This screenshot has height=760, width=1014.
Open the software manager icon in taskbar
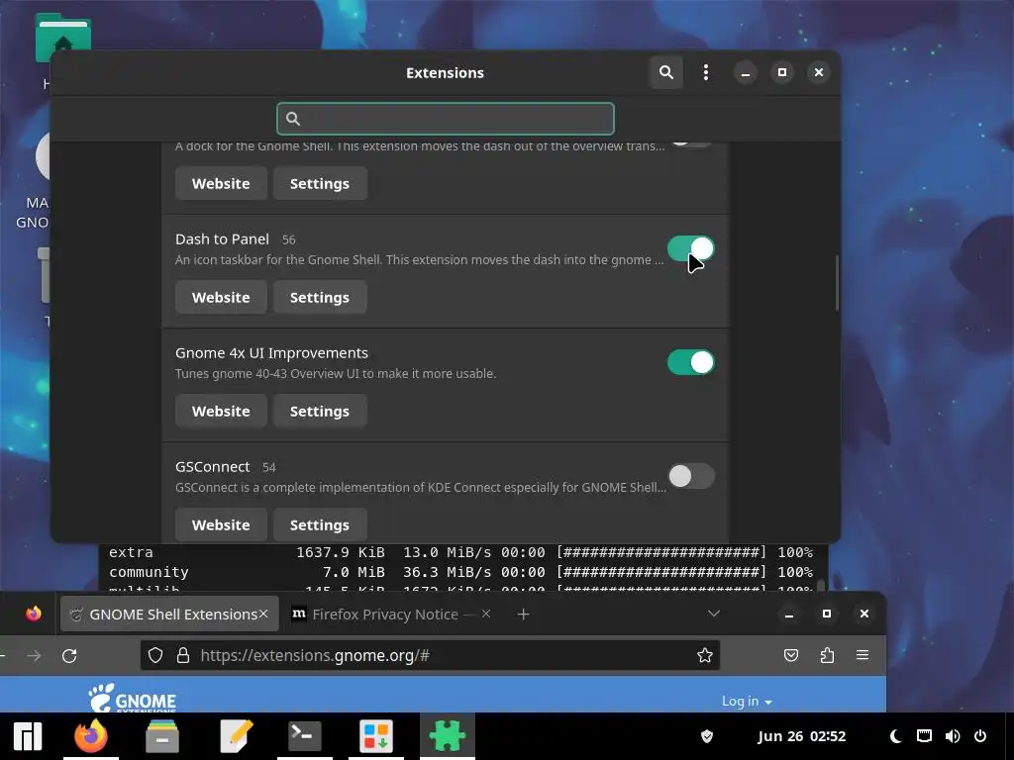coord(375,736)
